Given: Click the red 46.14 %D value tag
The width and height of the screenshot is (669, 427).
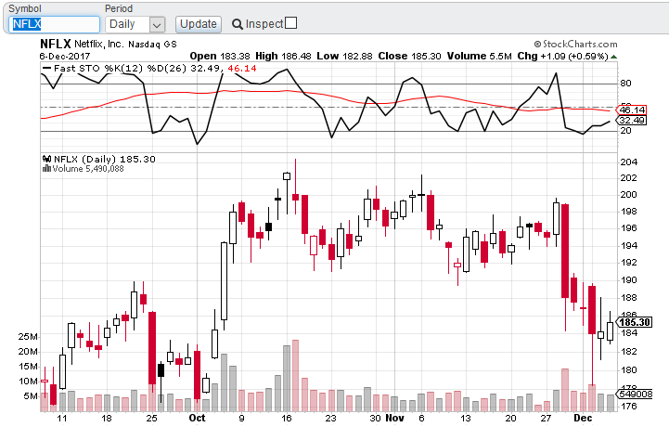Looking at the screenshot, I should click(632, 110).
